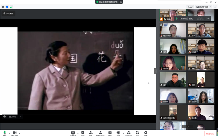The height and width of the screenshot is (136, 218).
Task: Click the shared classroom video with duǒ text
Action: pyautogui.click(x=76, y=71)
